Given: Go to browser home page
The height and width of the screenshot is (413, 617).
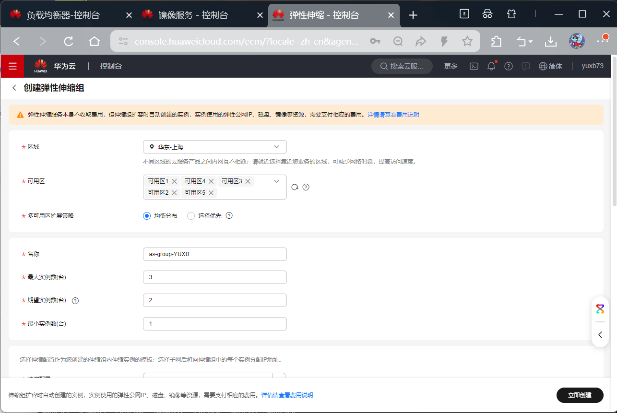Looking at the screenshot, I should [95, 42].
